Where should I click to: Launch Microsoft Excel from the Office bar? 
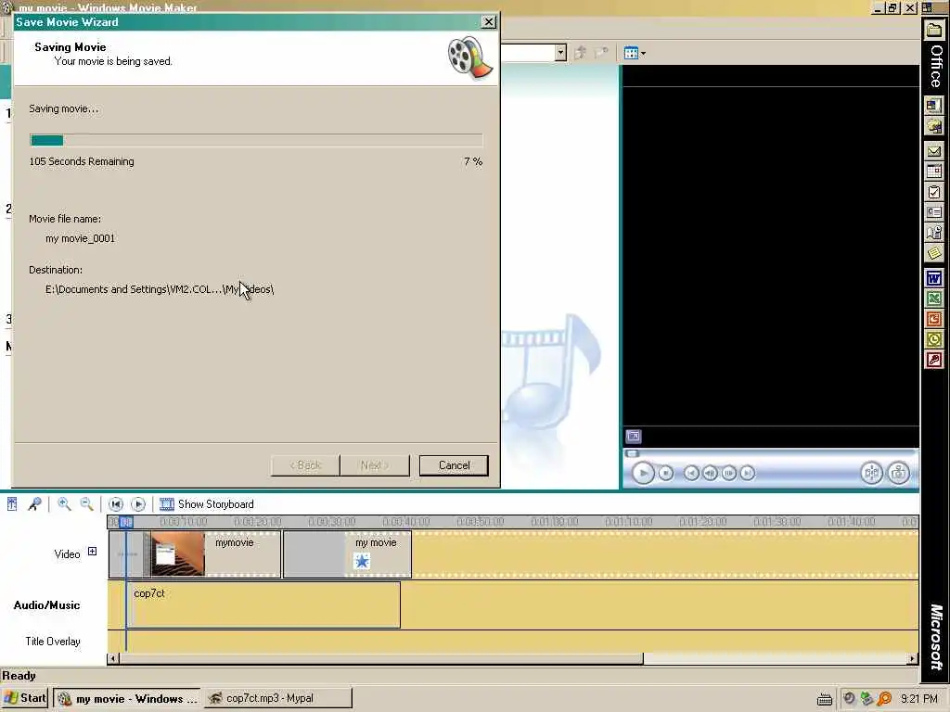tap(934, 299)
